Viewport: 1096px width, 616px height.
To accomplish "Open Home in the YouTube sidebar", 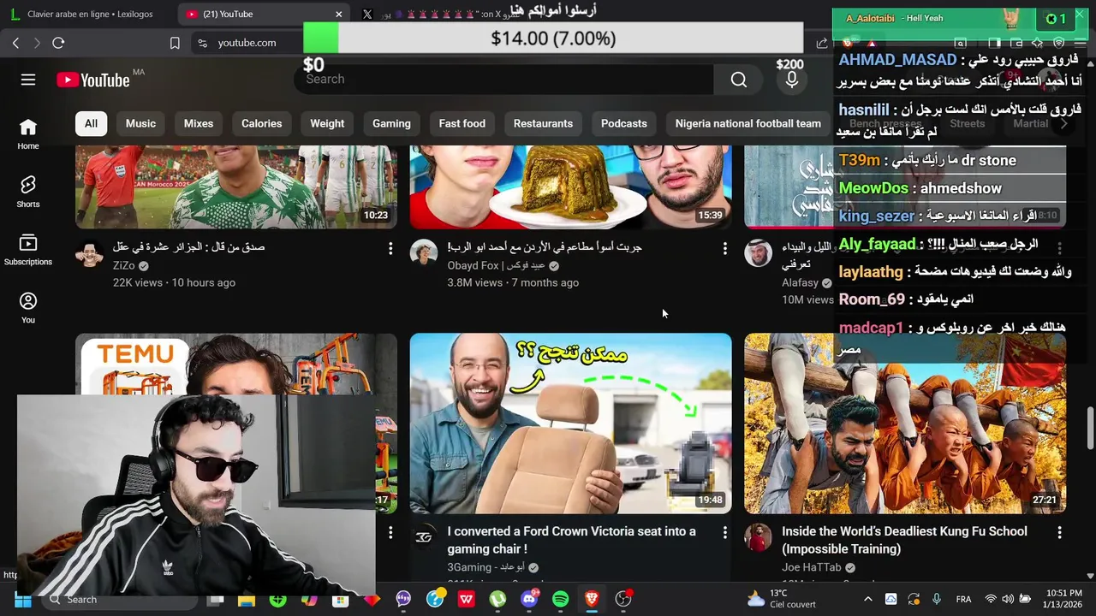I will pyautogui.click(x=28, y=134).
